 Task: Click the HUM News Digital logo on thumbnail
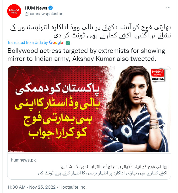pos(158,75)
